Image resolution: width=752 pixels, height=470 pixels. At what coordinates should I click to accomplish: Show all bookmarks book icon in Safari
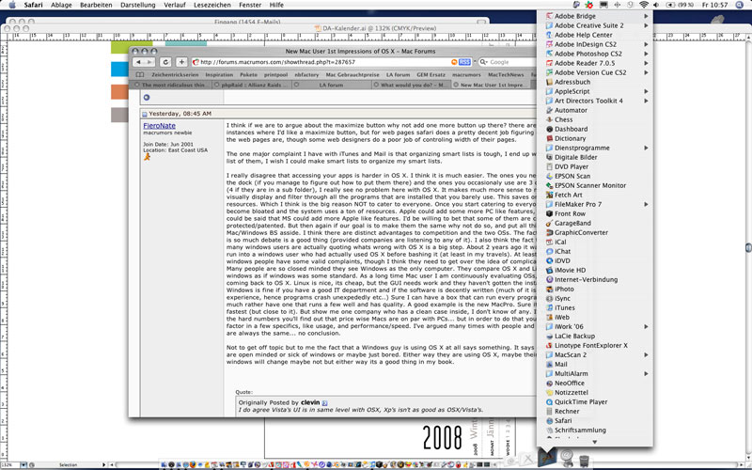pyautogui.click(x=139, y=75)
